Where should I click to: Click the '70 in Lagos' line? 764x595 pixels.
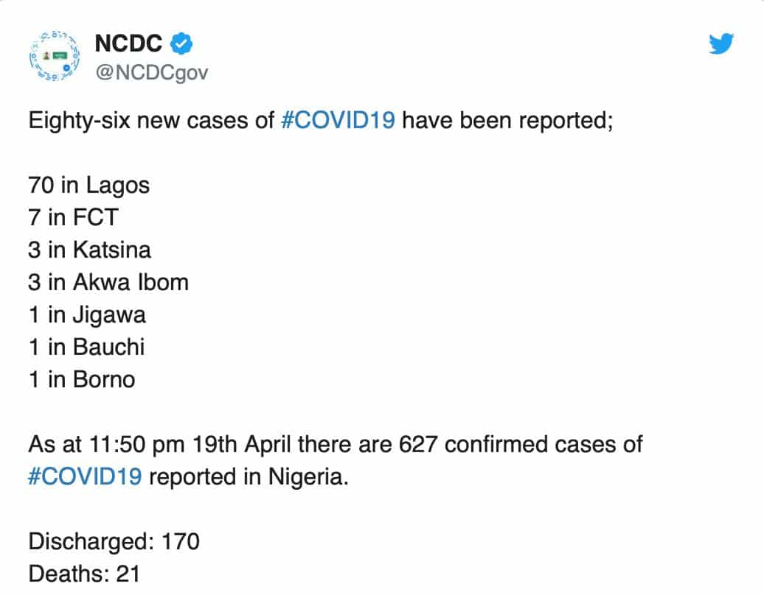88,185
